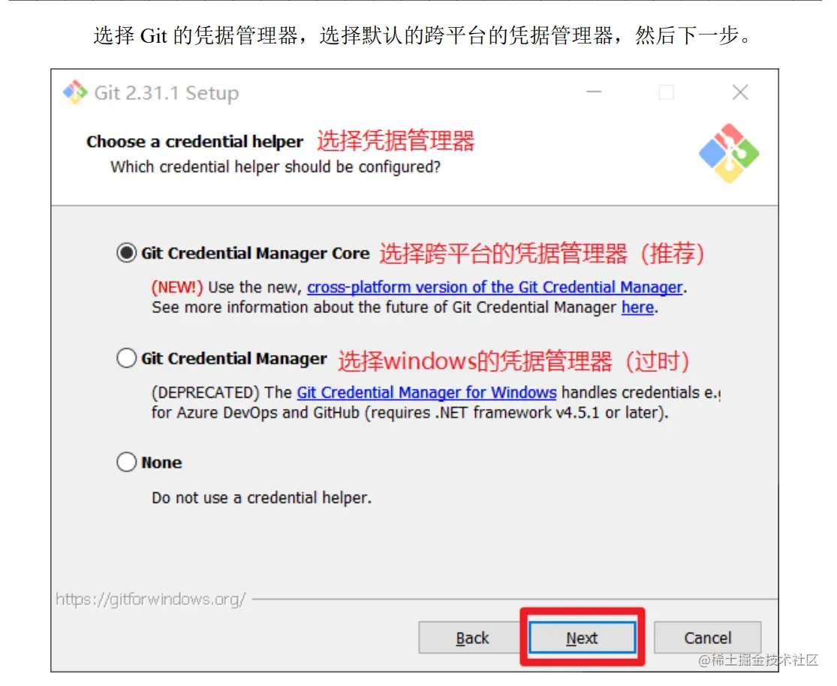Maximize the Git Setup window

(x=666, y=92)
